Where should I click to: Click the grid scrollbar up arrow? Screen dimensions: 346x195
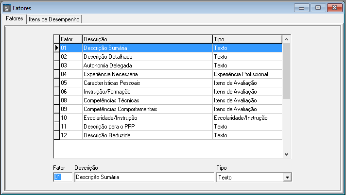click(286, 39)
